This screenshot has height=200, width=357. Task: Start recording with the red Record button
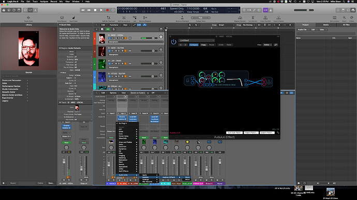pos(108,10)
